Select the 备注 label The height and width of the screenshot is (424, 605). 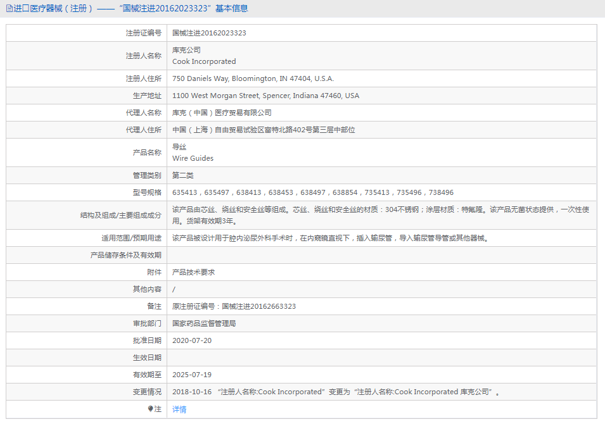(x=155, y=306)
